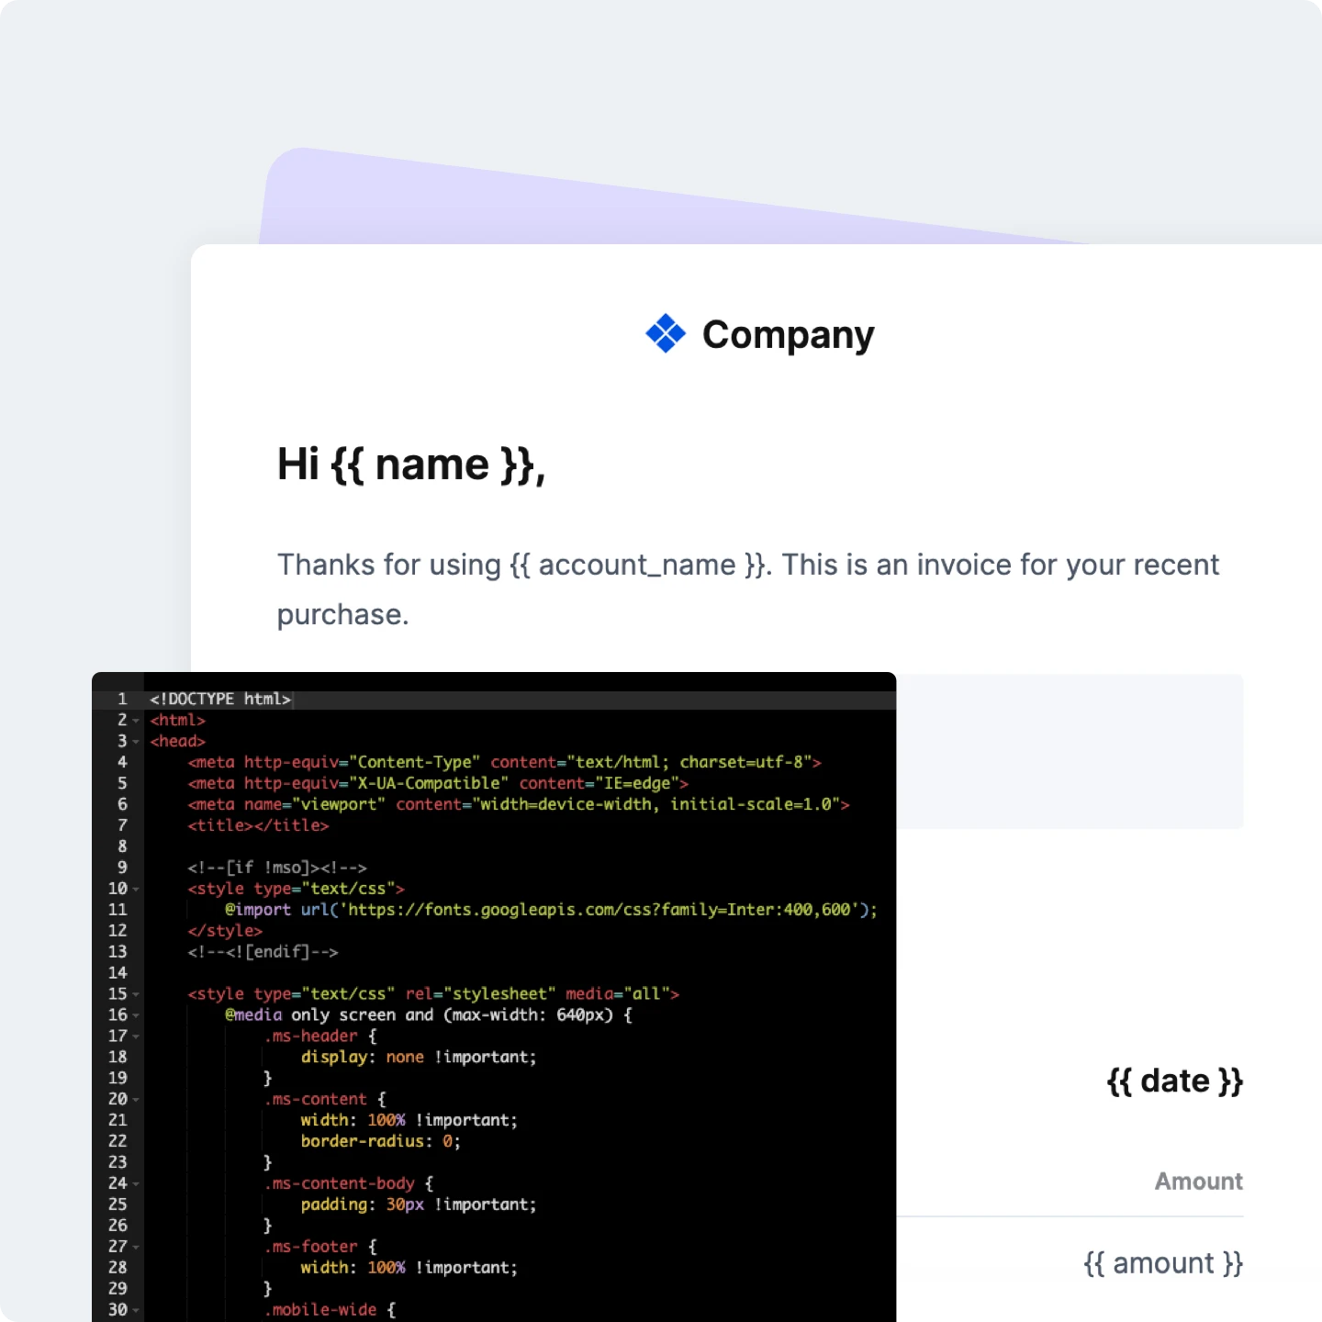Click the "[if !mso]" comment line
Image resolution: width=1322 pixels, height=1322 pixels.
tap(277, 868)
